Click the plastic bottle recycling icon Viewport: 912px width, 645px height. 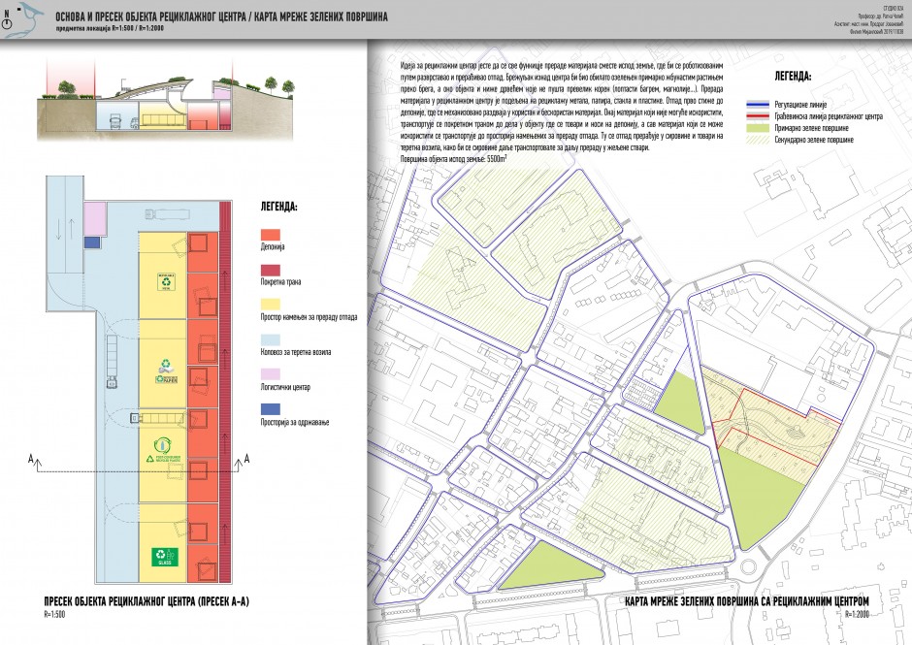pos(163,448)
